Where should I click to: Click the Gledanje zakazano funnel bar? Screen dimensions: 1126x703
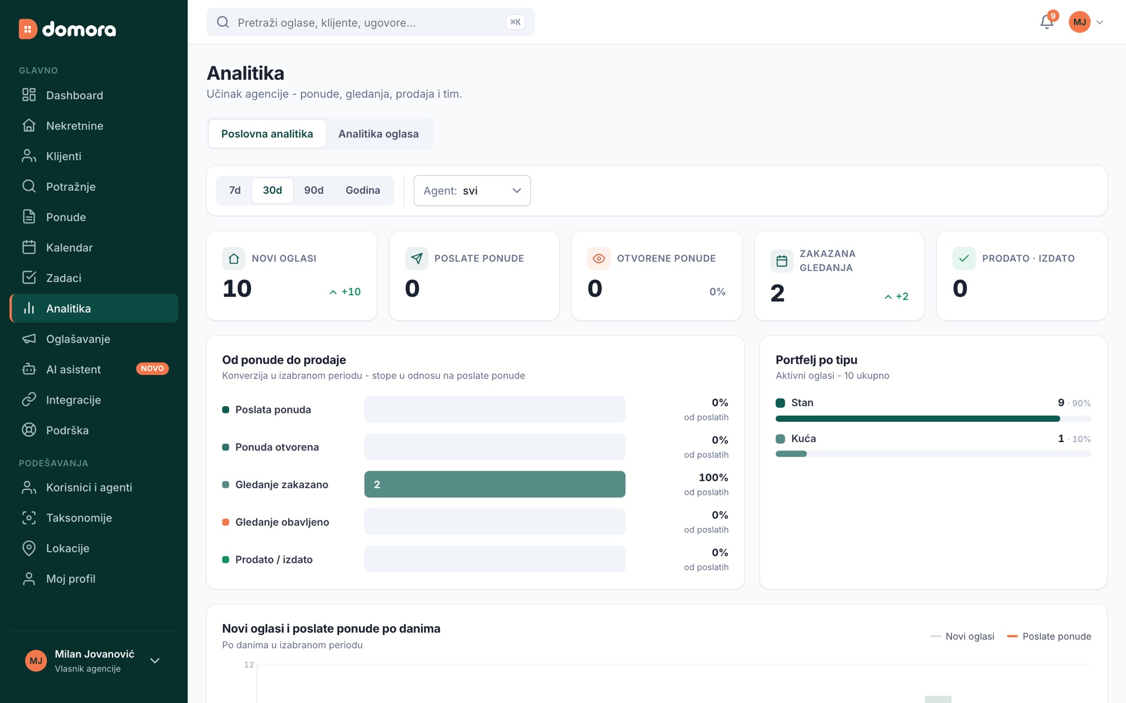pos(494,484)
